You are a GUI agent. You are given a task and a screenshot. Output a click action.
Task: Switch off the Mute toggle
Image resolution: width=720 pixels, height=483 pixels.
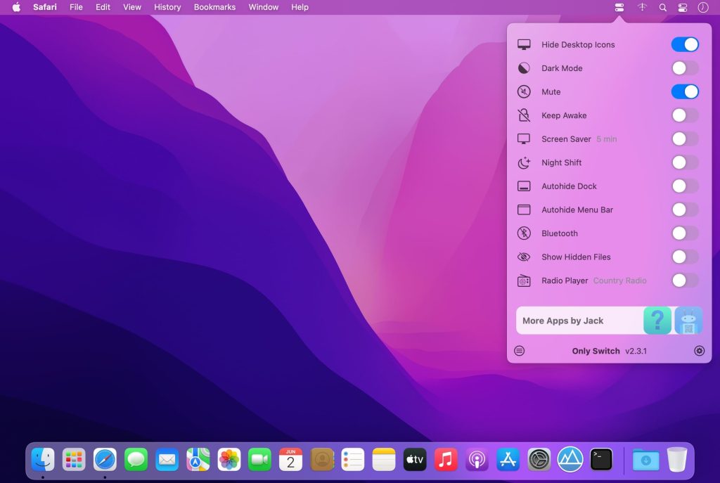pyautogui.click(x=684, y=91)
